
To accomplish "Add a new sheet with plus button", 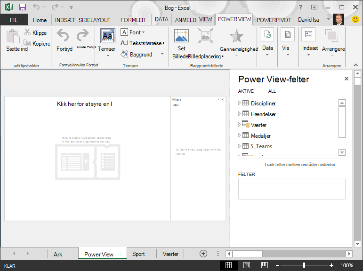I will (x=203, y=254).
